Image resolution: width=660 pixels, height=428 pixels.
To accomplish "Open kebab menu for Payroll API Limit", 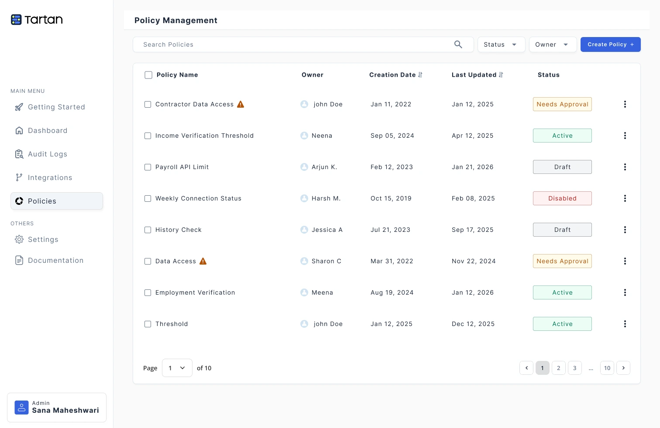I will pyautogui.click(x=625, y=167).
